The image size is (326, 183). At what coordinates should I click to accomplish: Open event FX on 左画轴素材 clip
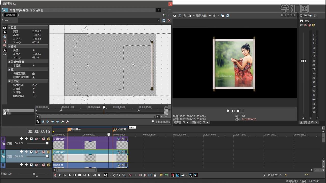pyautogui.click(x=123, y=139)
